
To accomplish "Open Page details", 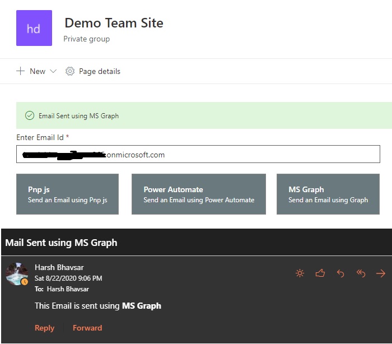I will coord(93,71).
